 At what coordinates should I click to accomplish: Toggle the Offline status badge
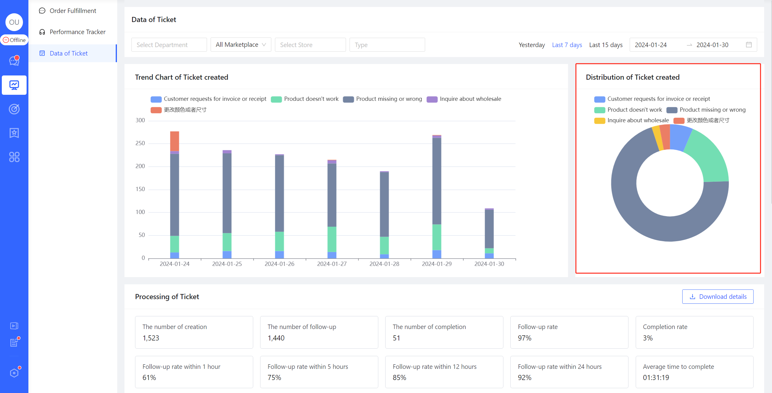click(14, 40)
